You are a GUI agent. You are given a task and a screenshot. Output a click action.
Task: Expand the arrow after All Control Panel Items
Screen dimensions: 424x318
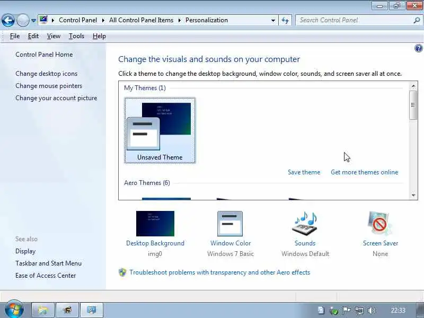179,20
